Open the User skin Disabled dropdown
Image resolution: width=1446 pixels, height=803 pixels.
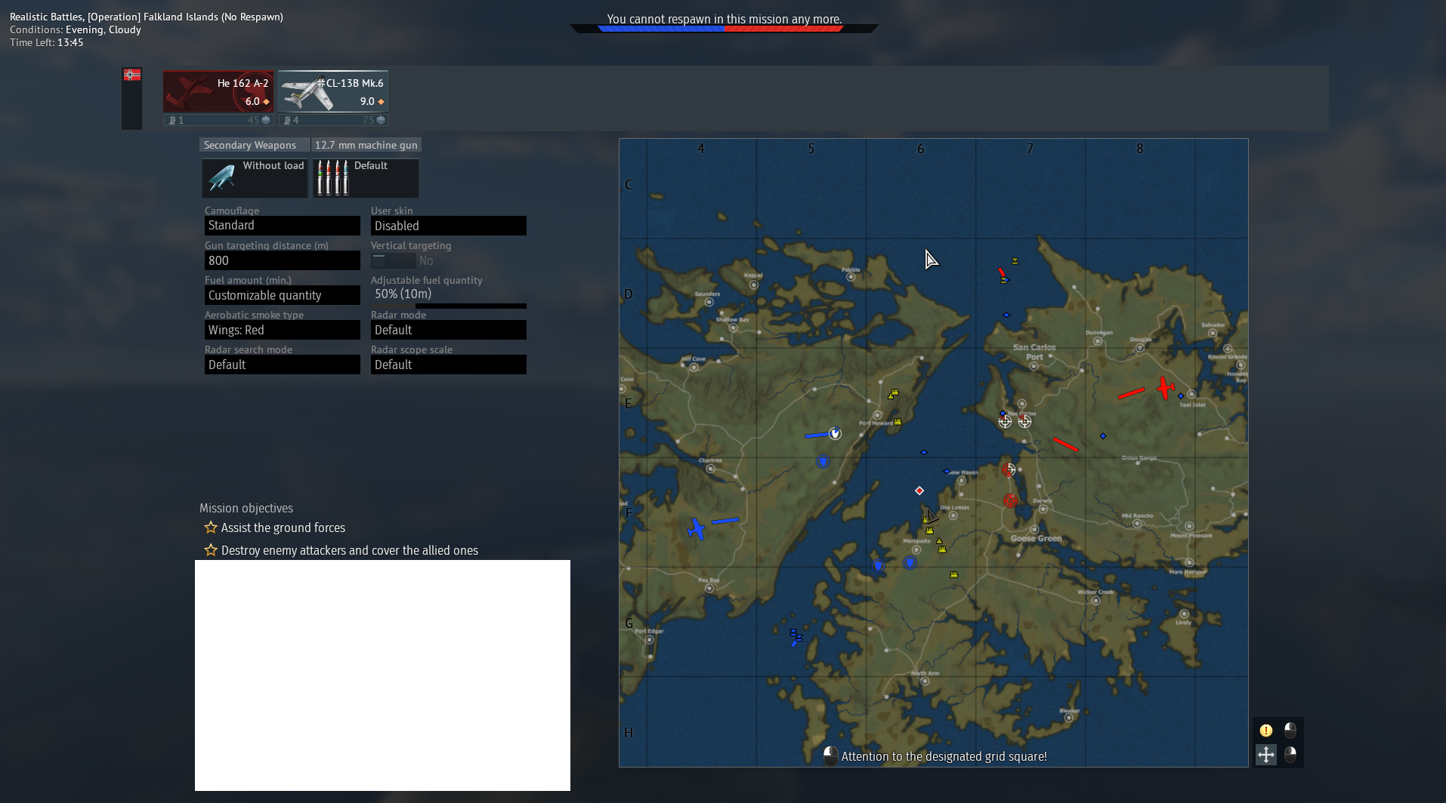point(448,226)
